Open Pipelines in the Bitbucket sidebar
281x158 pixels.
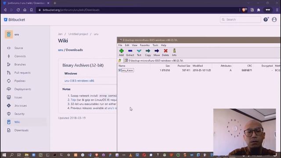pos(20,81)
